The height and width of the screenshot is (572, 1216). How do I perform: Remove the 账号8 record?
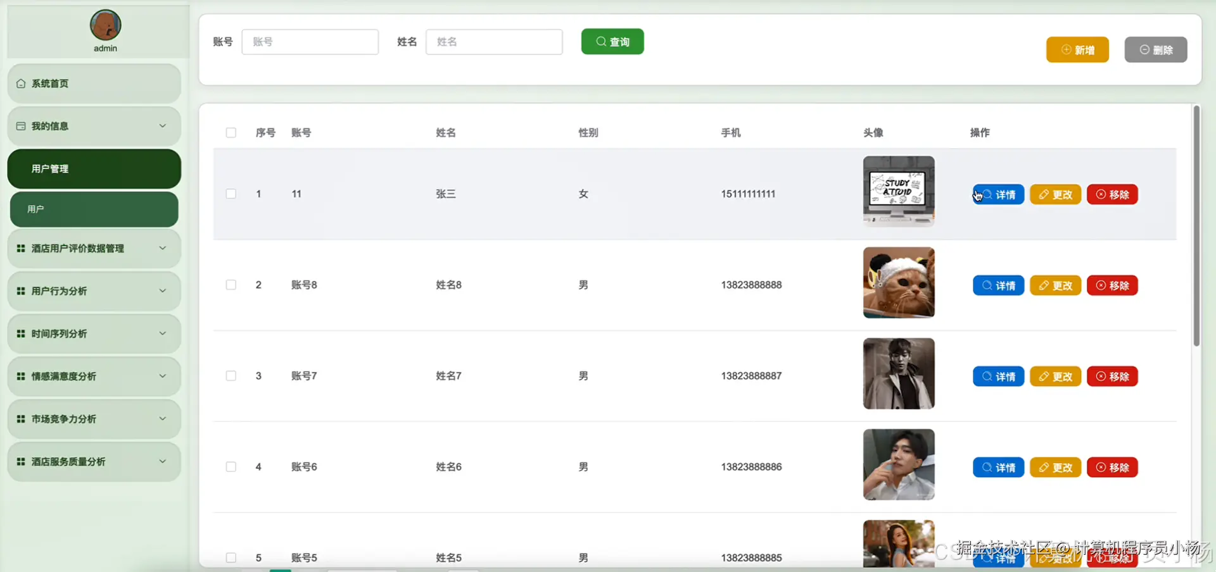(1112, 285)
